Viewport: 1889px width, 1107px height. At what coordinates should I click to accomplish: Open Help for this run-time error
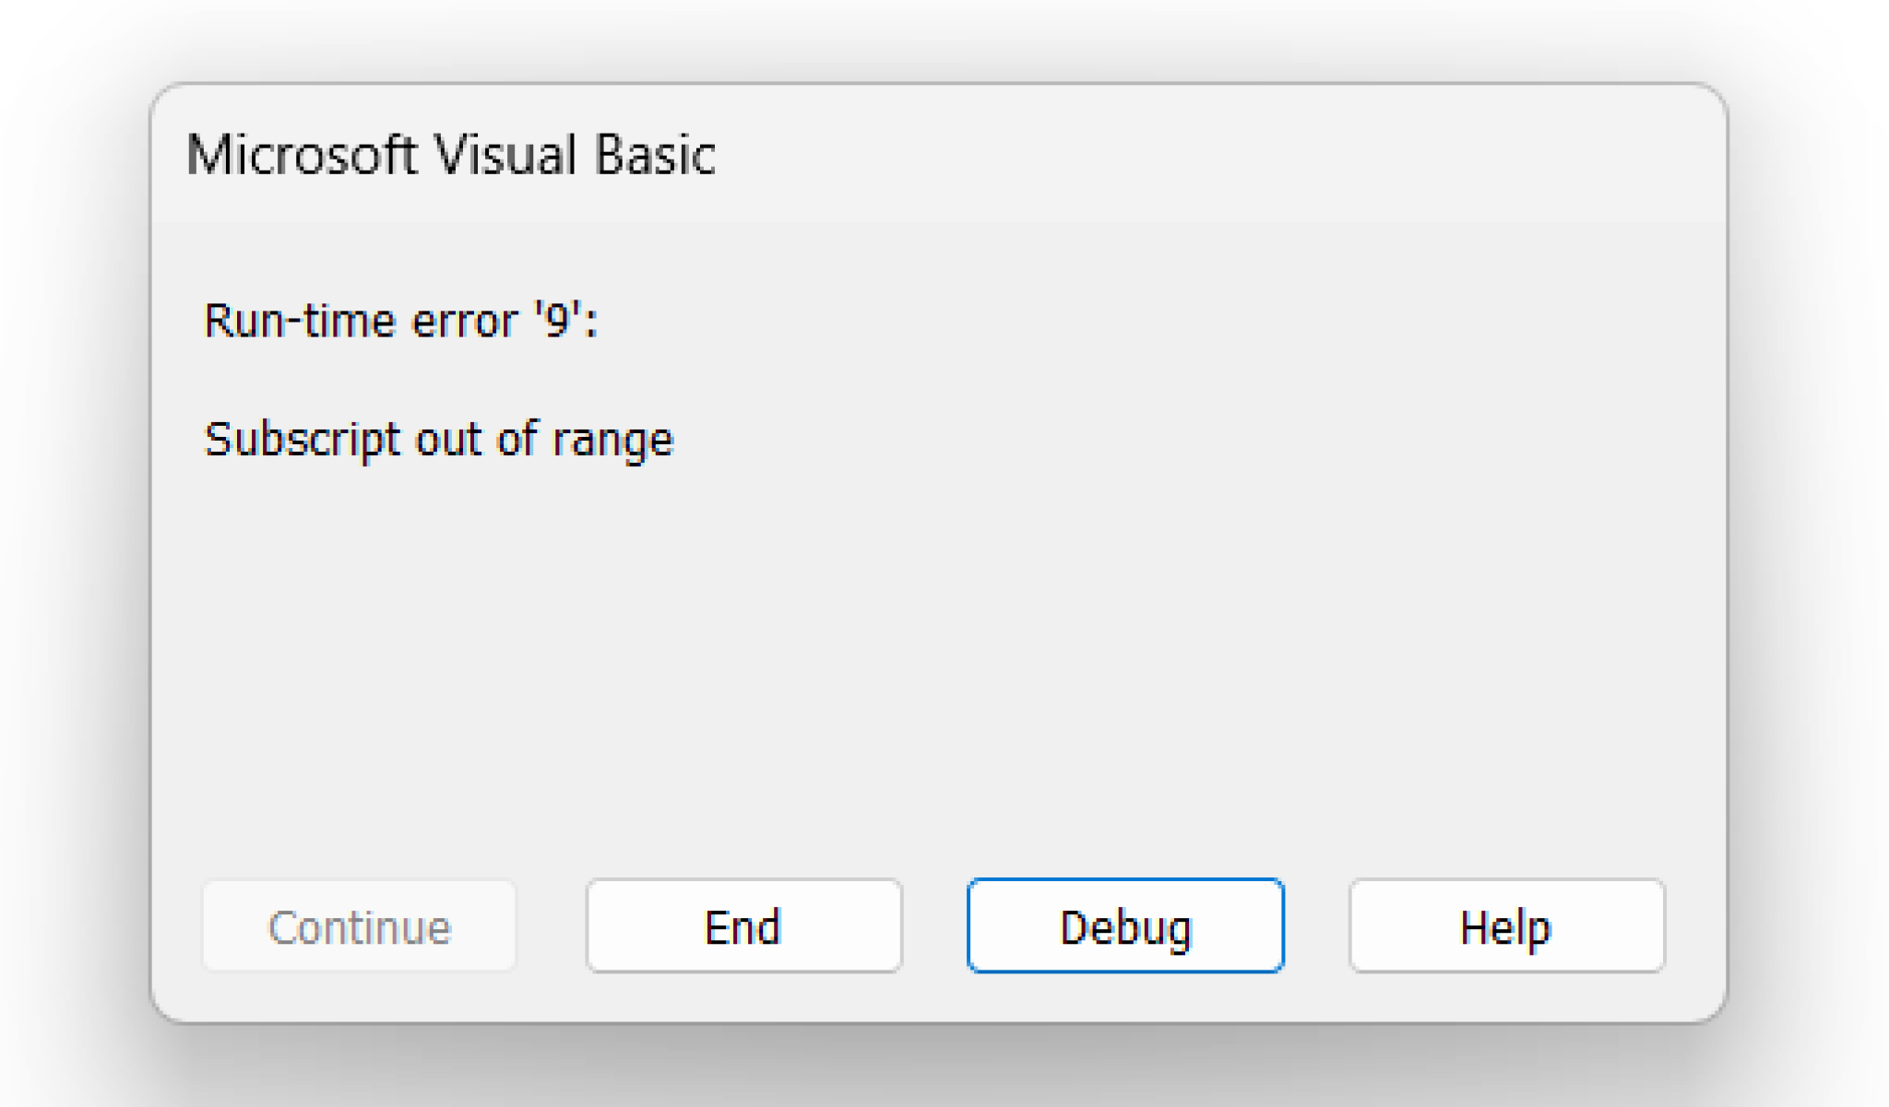(1506, 926)
